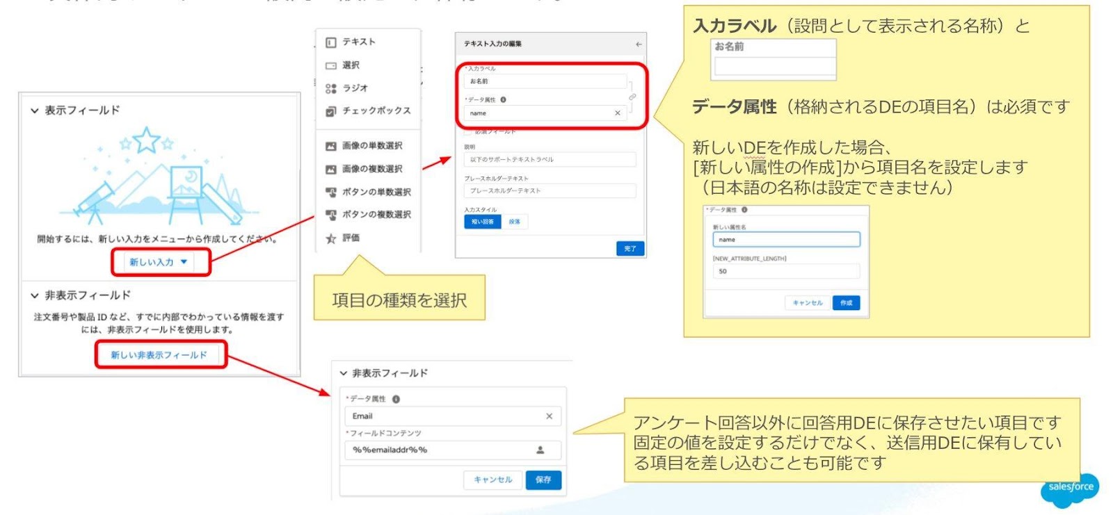The width and height of the screenshot is (1113, 515).
Task: Focus 新しい属性名 field containing name
Action: pyautogui.click(x=787, y=240)
